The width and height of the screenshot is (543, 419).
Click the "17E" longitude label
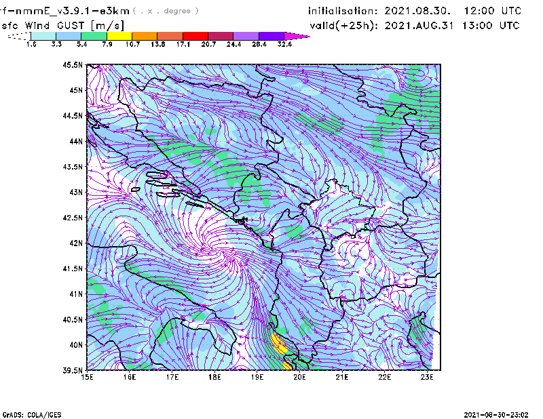[x=172, y=377]
